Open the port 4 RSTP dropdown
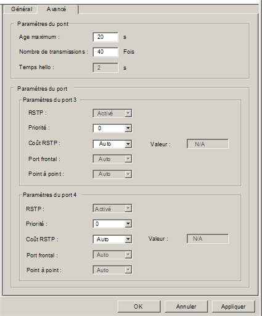Screen dimensions: 262x316 point(112,209)
